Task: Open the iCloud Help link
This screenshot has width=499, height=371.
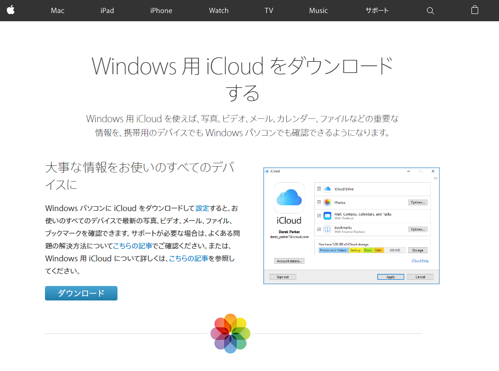Action: 420,261
